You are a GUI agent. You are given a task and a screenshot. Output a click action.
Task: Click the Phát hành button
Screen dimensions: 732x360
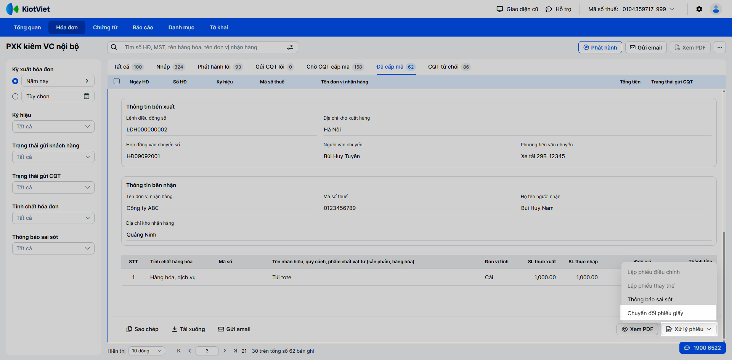pos(600,47)
